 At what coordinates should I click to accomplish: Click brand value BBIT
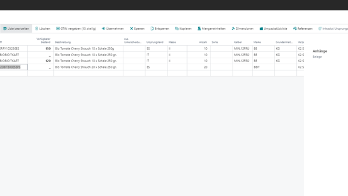(257, 67)
